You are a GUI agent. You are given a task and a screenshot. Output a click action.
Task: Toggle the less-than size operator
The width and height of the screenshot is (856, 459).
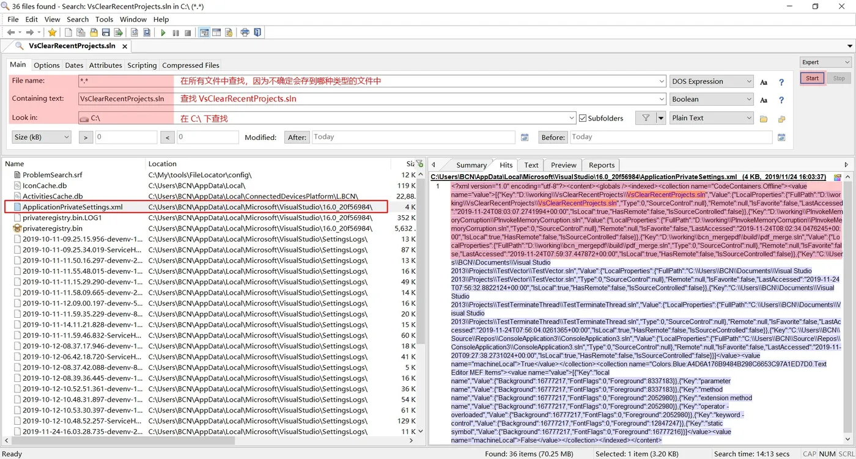tap(168, 138)
